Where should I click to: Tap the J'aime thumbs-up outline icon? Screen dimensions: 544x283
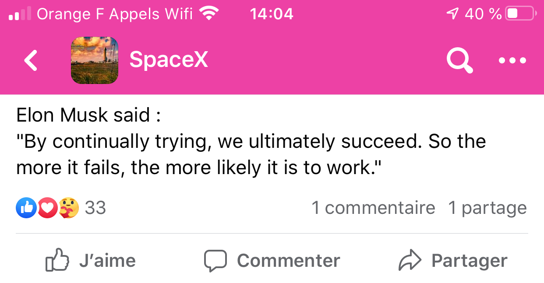58,261
